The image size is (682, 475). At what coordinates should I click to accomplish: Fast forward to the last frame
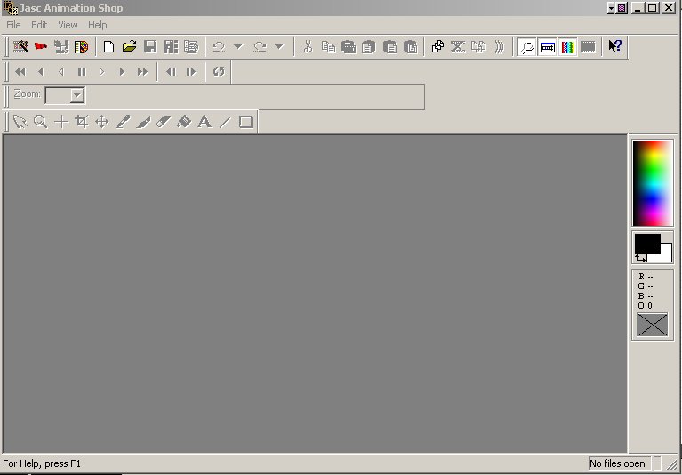pyautogui.click(x=142, y=72)
